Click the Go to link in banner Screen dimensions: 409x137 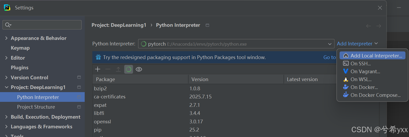click(x=330, y=57)
